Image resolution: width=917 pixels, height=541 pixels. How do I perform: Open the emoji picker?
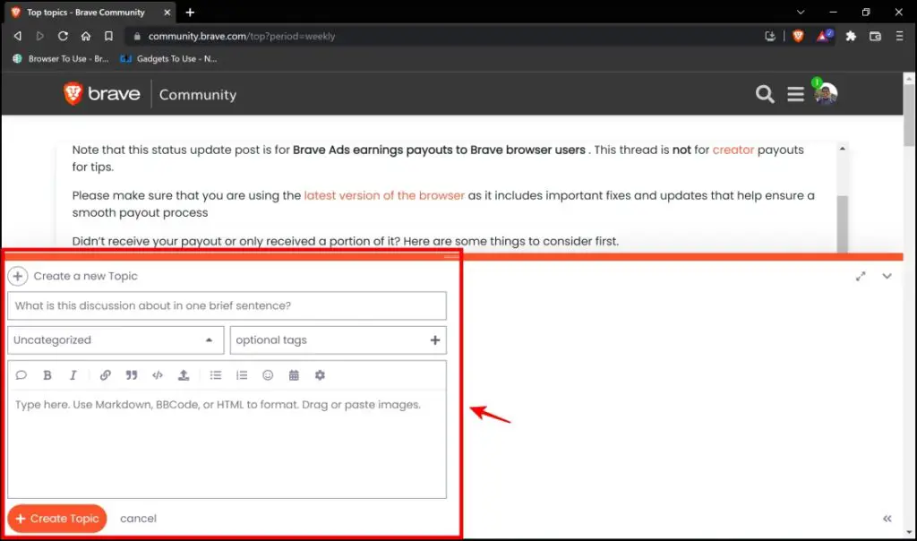click(268, 375)
